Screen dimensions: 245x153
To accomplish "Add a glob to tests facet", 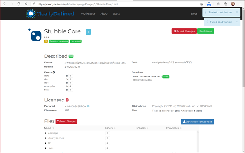I will coord(70,90).
